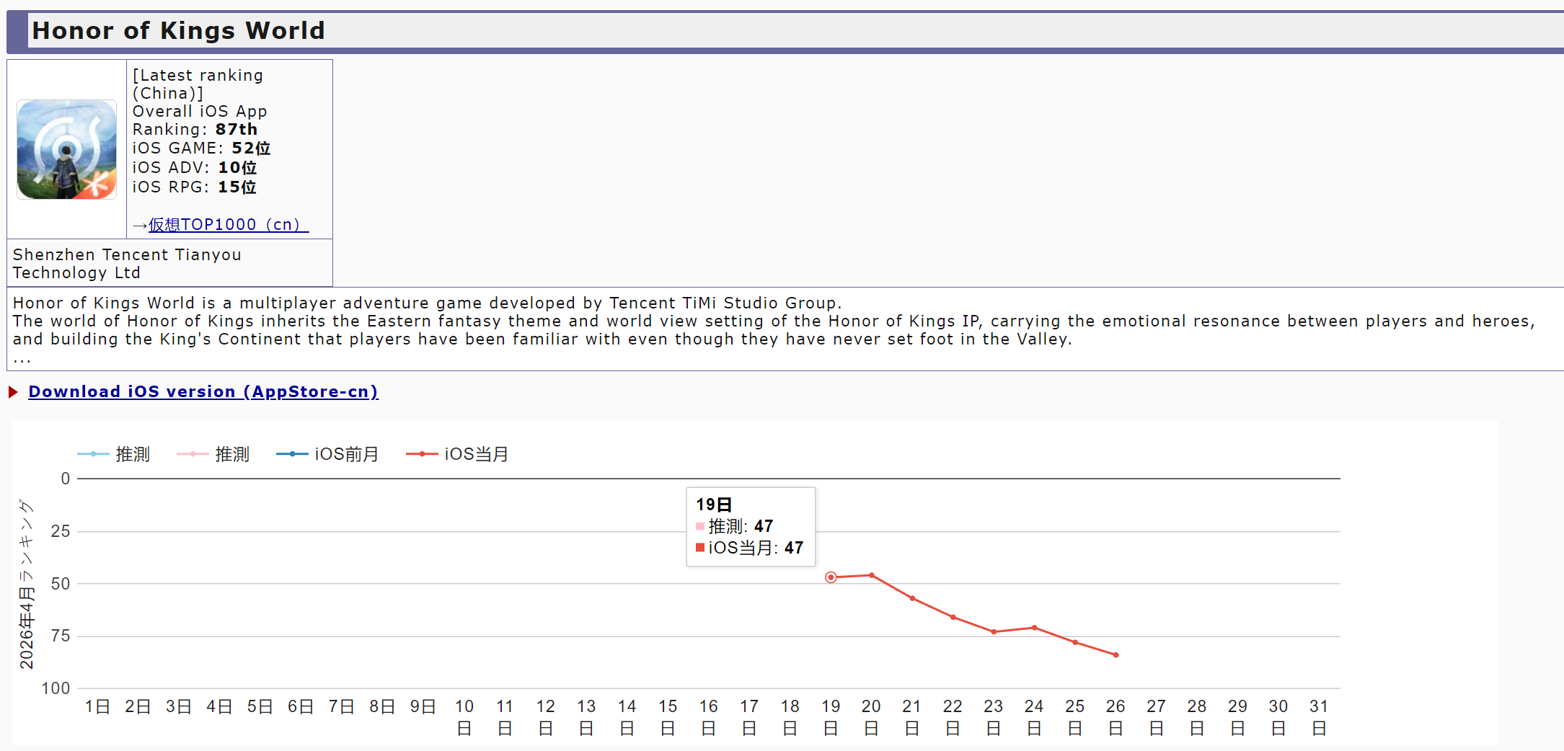
Task: Click the '50' label on the ranking axis
Action: 61,584
